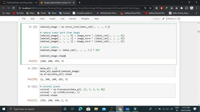
Task: Click inside code cell In [9]
Action: pyautogui.click(x=107, y=41)
